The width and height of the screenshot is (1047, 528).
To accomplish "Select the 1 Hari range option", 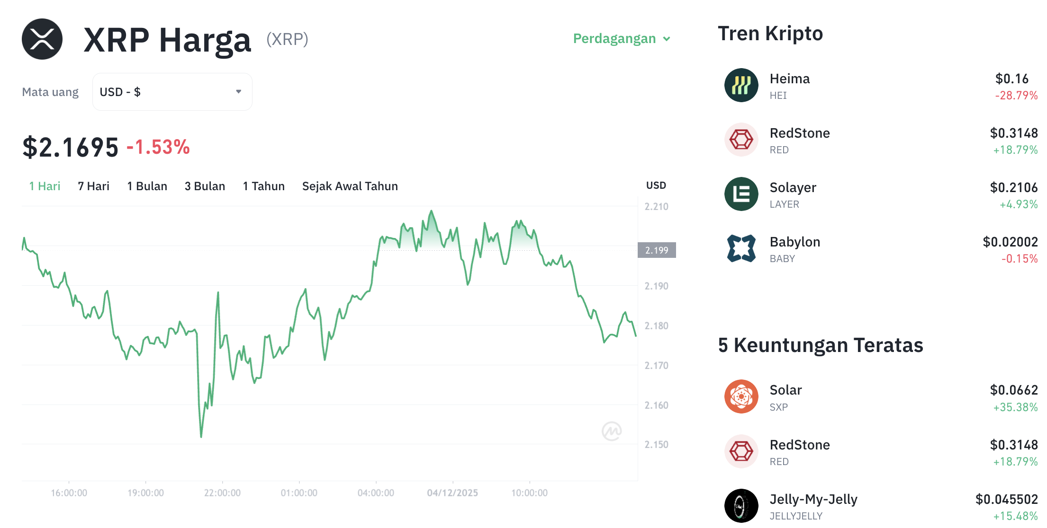I will (44, 186).
